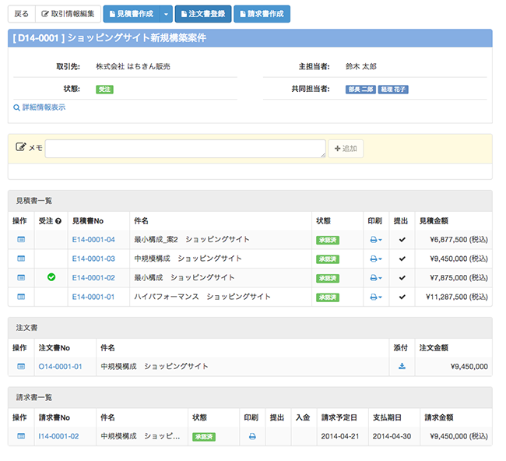Click 鈴木 太郎 main owner name

(360, 66)
